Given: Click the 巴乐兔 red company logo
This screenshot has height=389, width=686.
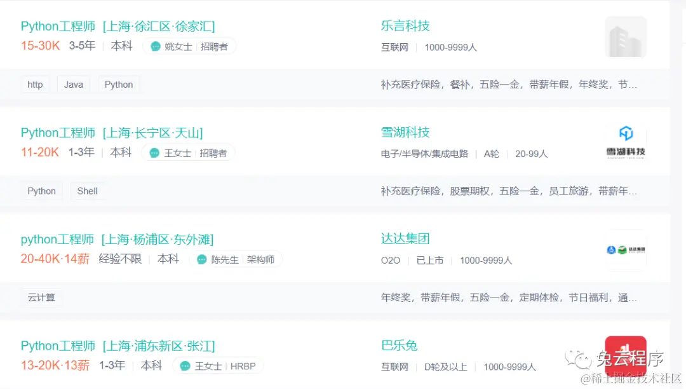Looking at the screenshot, I should pos(626,356).
